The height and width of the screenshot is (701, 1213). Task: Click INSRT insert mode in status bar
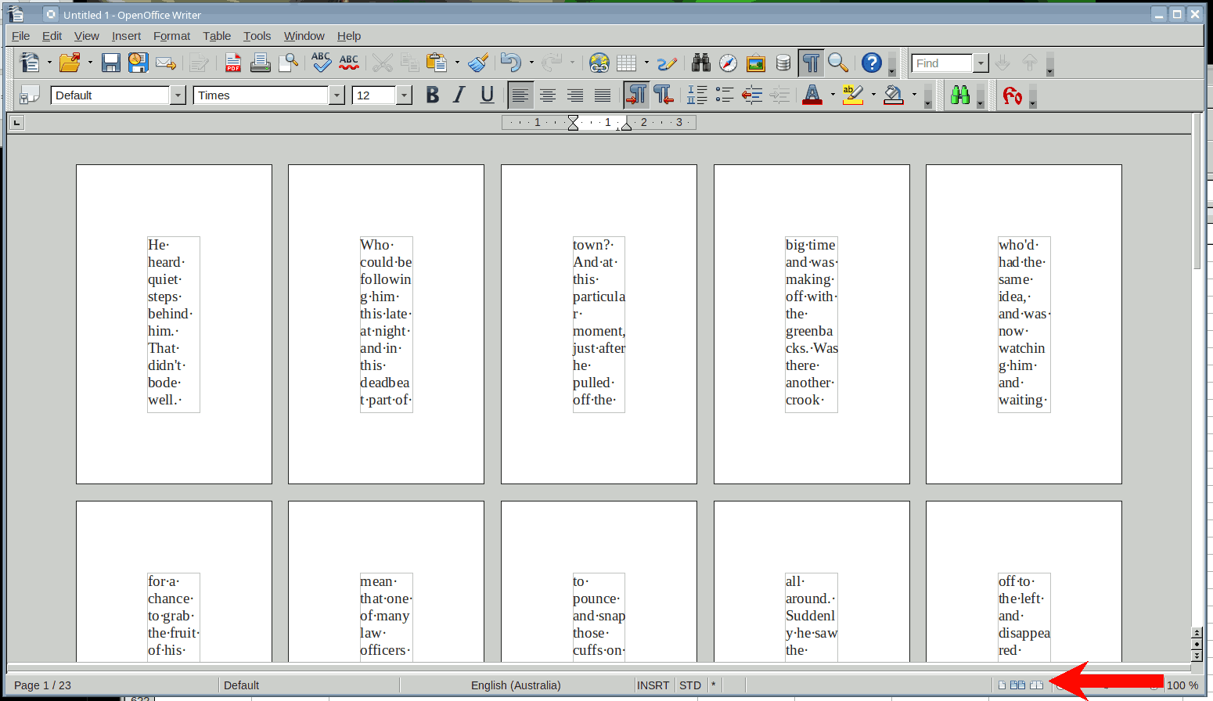click(653, 685)
